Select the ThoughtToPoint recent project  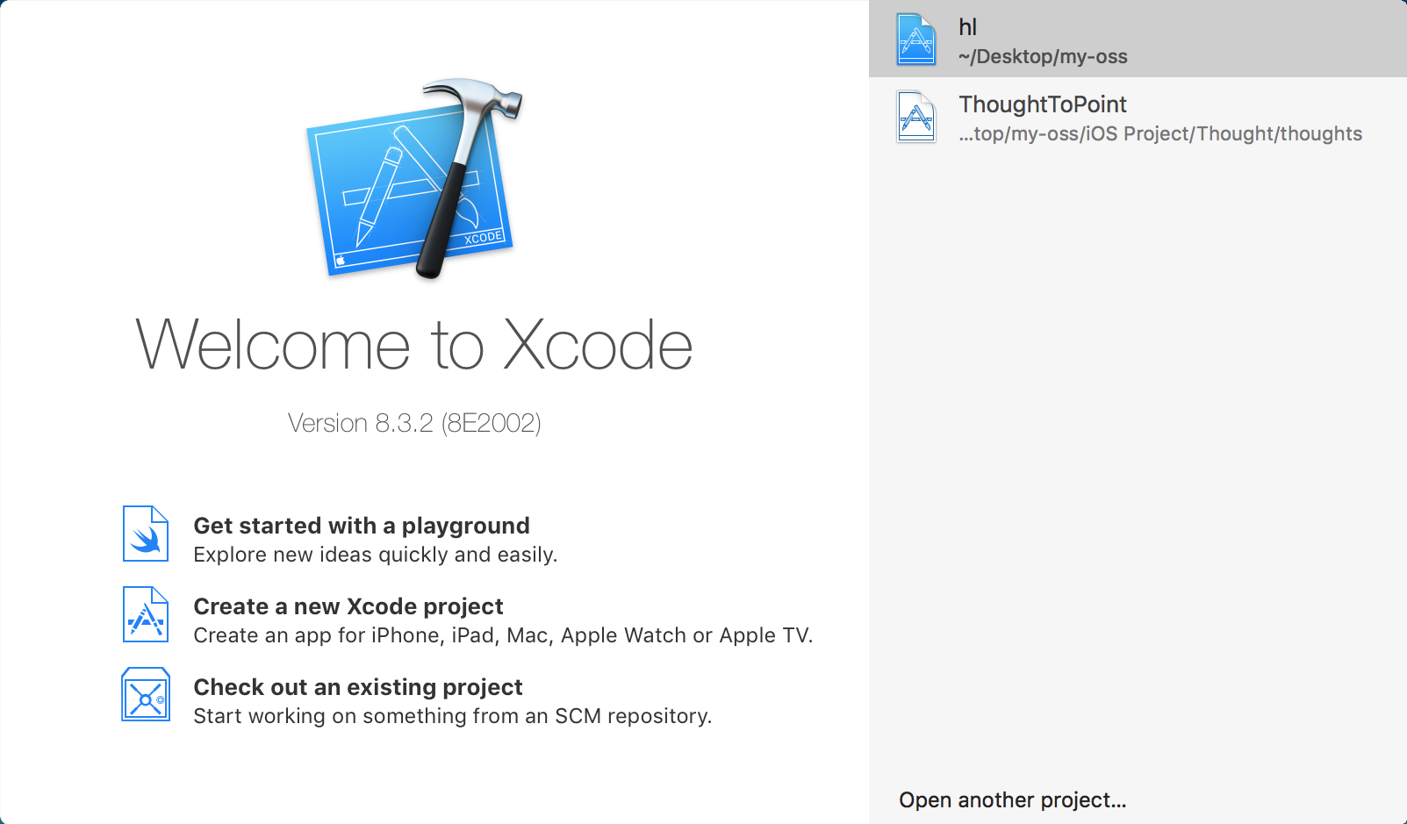pos(1138,116)
